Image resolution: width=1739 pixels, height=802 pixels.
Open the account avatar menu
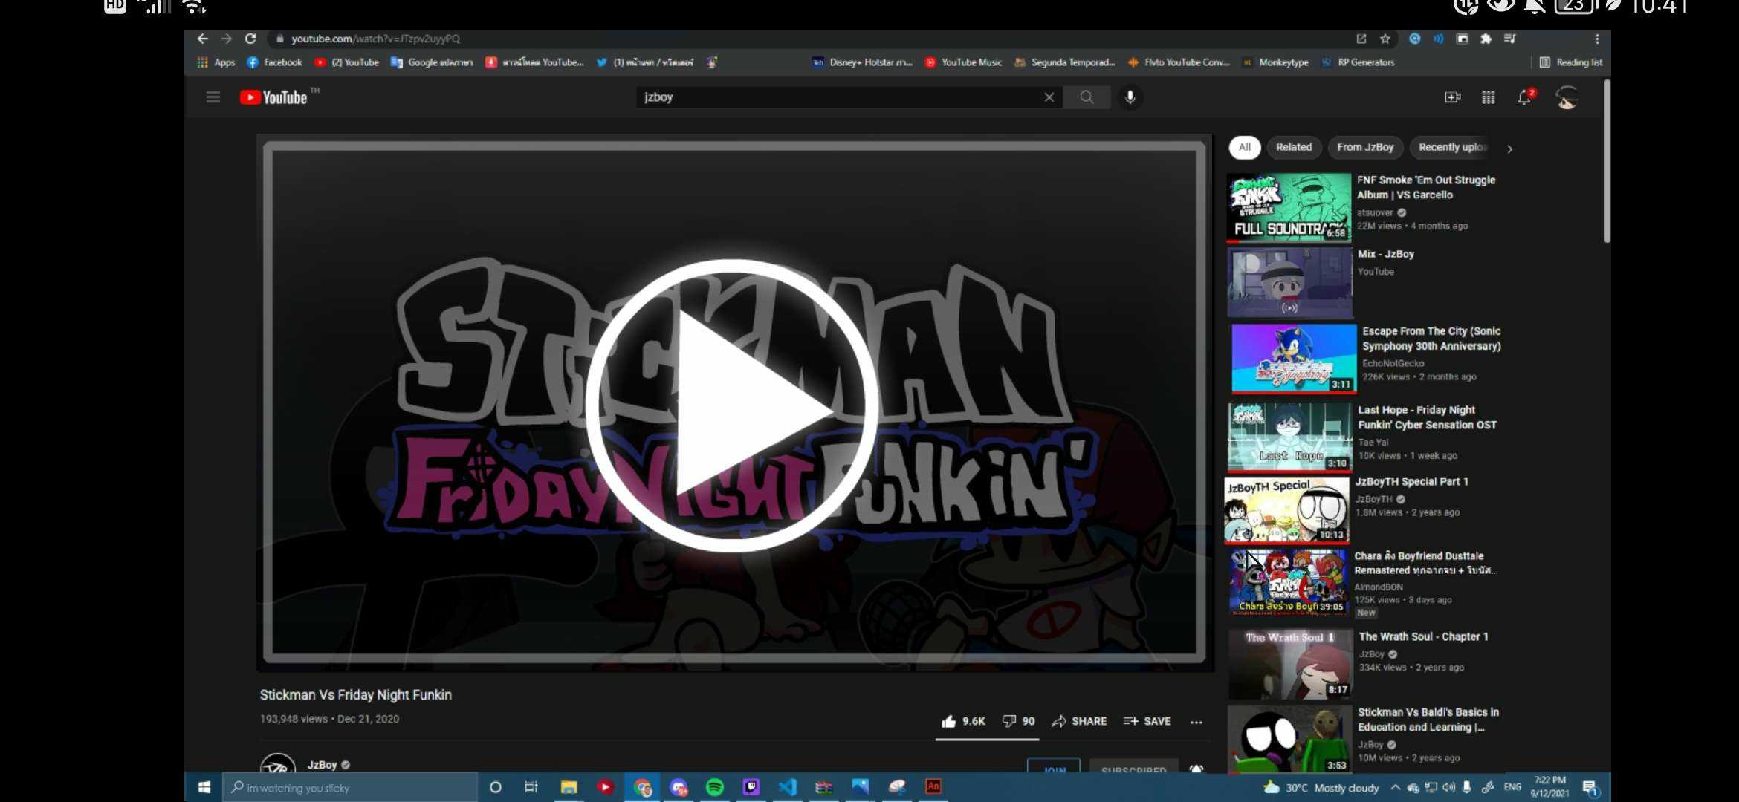[1567, 97]
